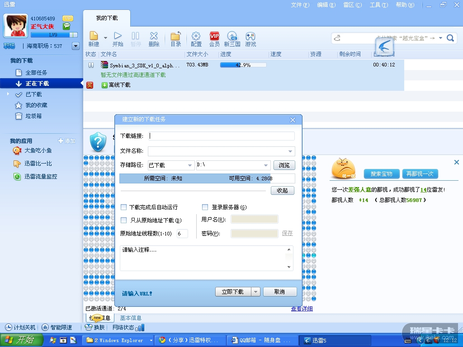Click 添加 to add an app

(67, 141)
